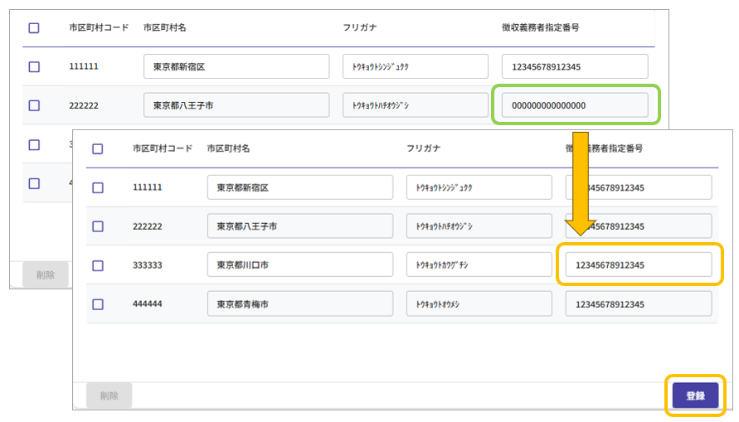Select the furigana field for row 444444

coord(479,304)
